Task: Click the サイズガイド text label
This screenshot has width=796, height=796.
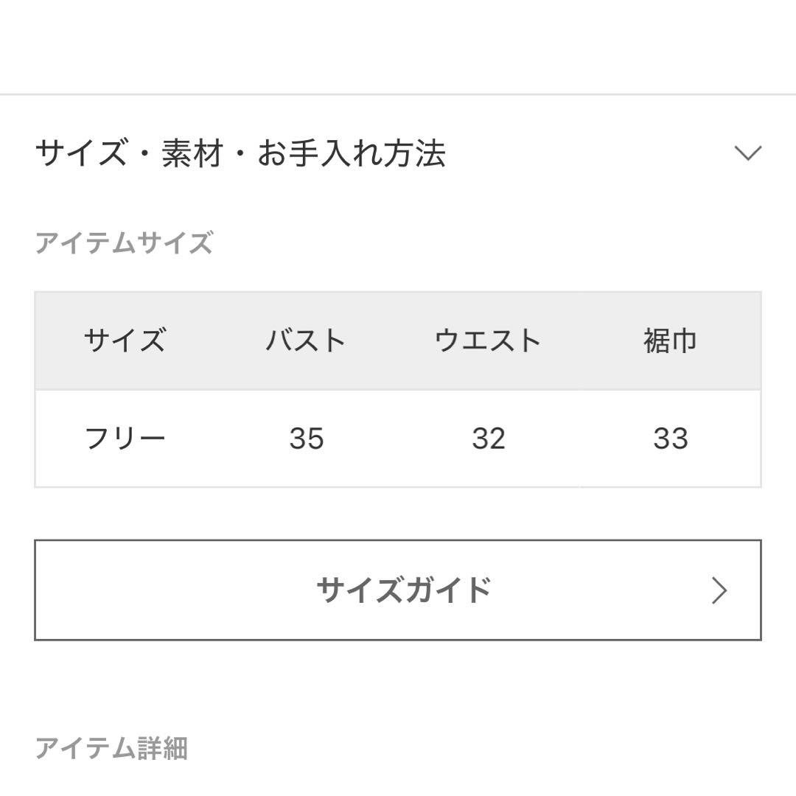Action: coord(403,590)
